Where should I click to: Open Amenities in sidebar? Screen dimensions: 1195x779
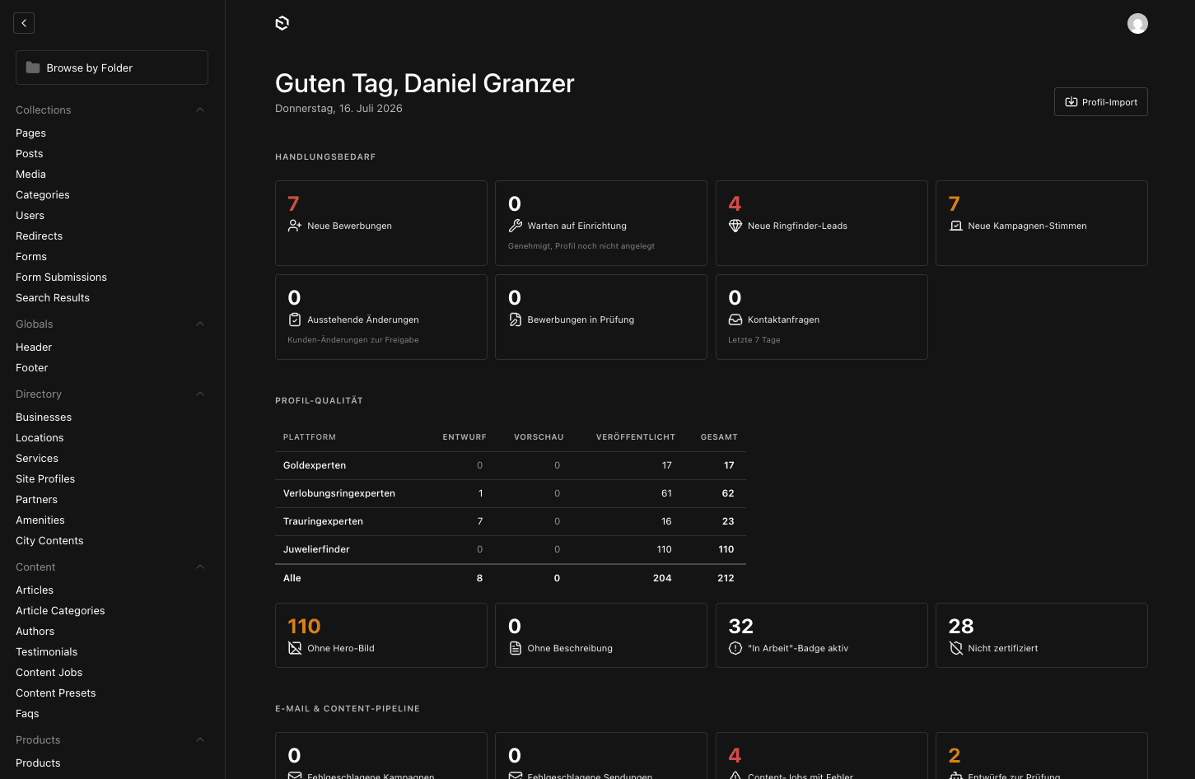pos(40,520)
